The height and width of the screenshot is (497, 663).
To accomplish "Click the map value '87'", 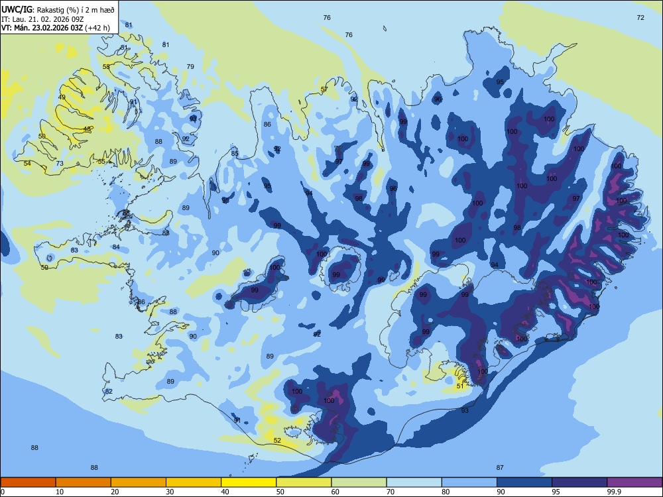I will click(x=500, y=467).
